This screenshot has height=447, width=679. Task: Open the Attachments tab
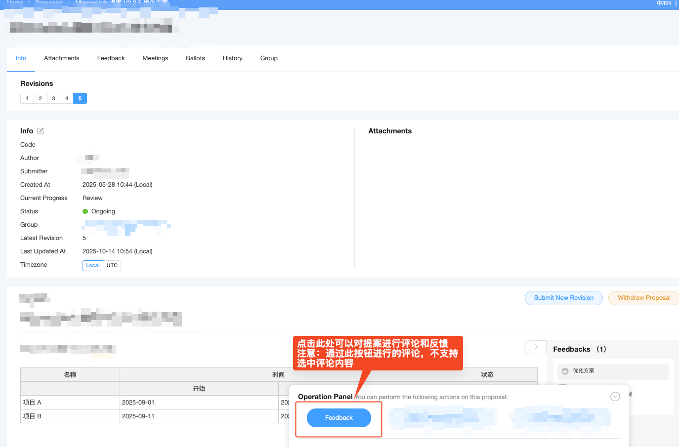61,58
